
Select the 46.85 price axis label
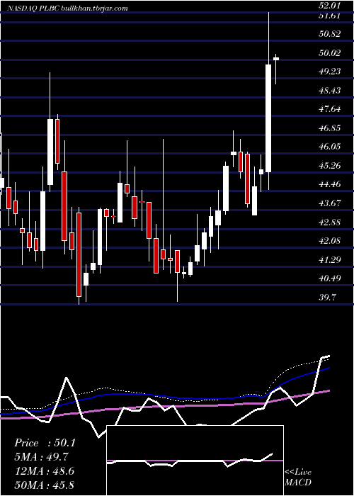[330, 128]
